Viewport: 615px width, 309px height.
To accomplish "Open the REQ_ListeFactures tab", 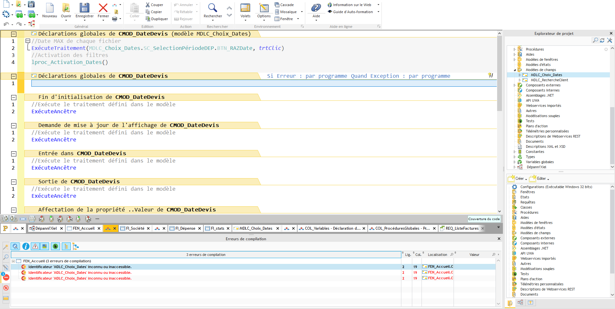I will point(462,228).
